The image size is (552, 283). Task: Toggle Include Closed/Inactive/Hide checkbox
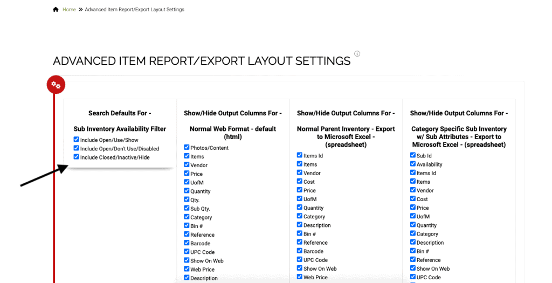[x=77, y=157]
